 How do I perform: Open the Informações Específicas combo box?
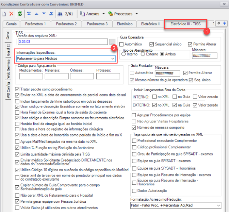click(x=66, y=58)
